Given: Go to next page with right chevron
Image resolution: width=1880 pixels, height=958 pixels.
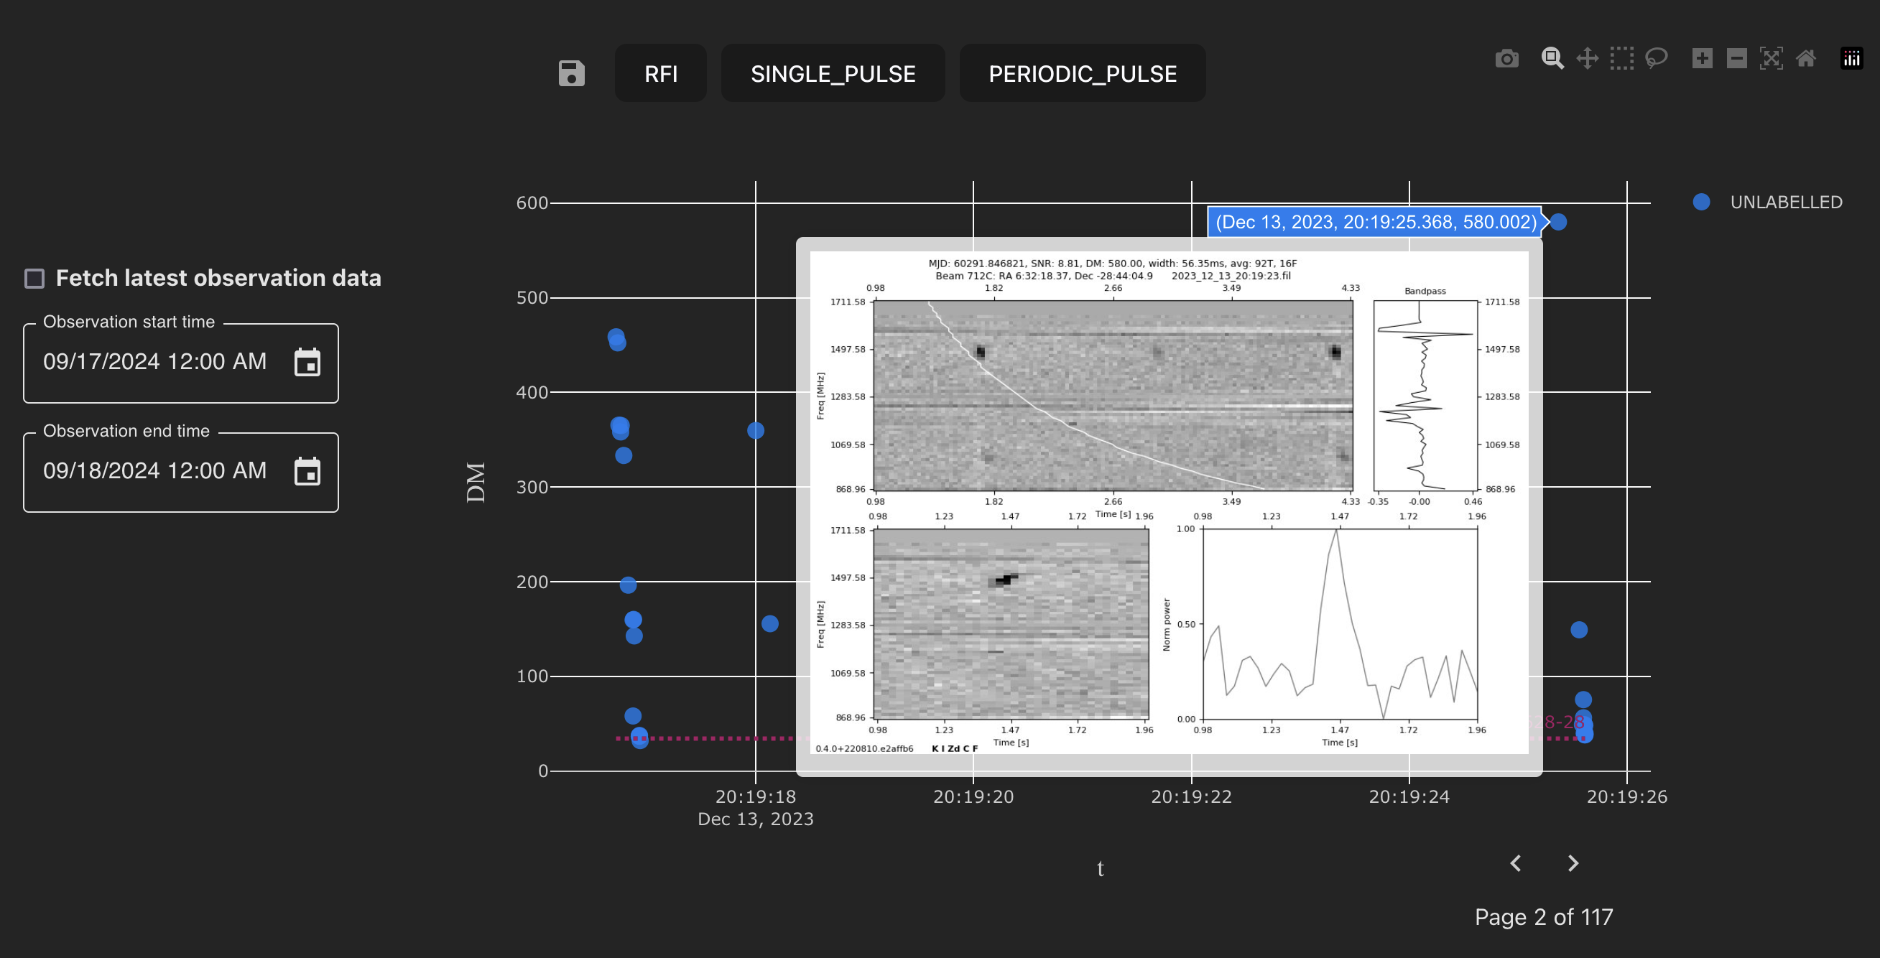Looking at the screenshot, I should tap(1573, 863).
